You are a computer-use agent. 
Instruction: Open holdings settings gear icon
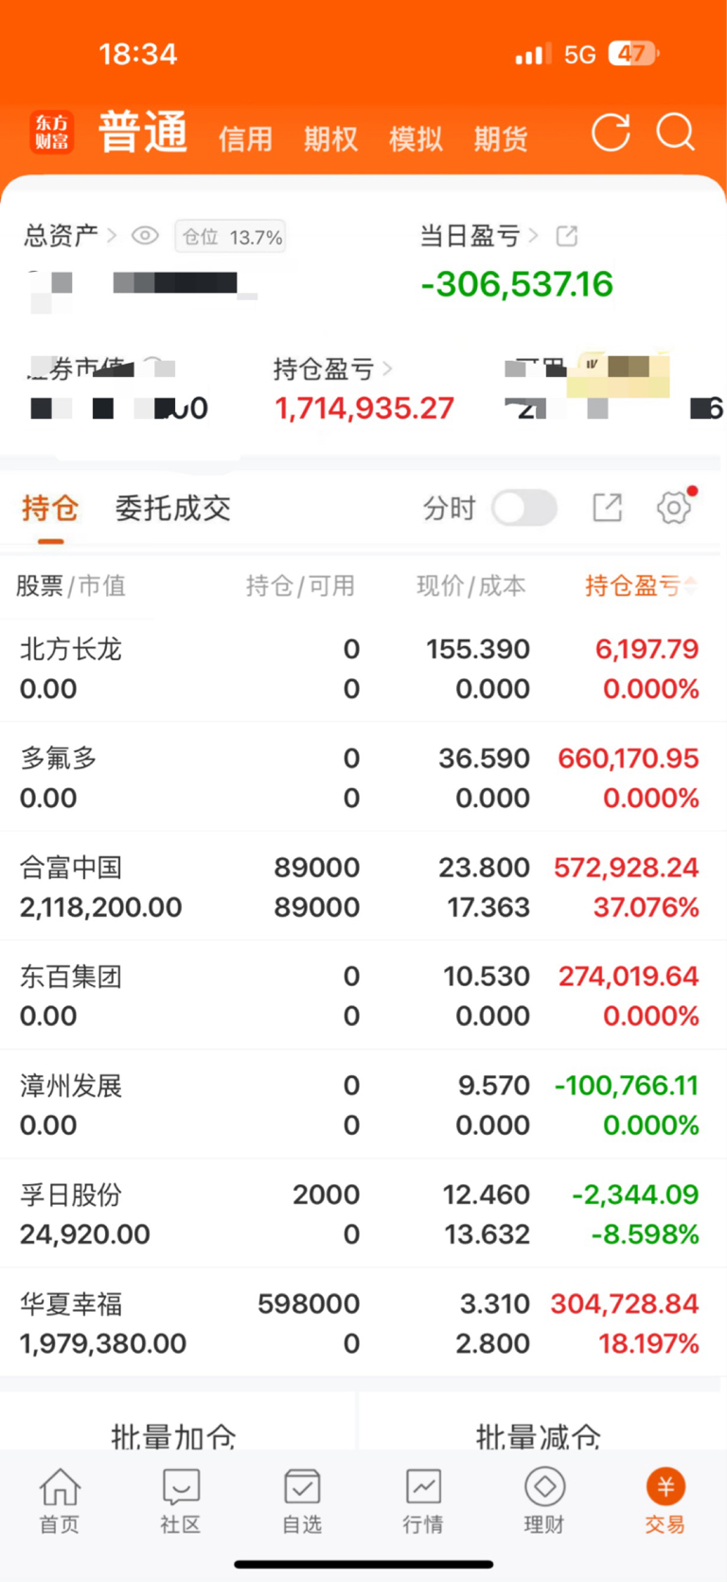pyautogui.click(x=675, y=507)
